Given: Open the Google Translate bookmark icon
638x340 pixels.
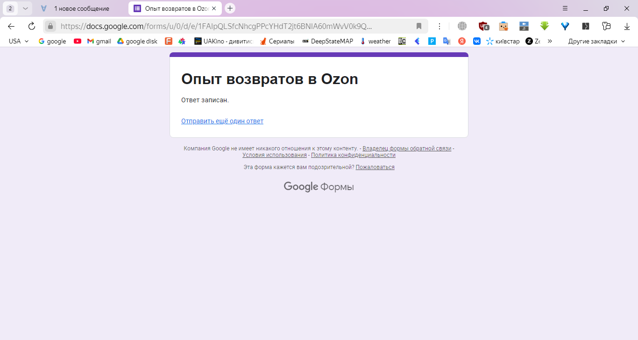Looking at the screenshot, I should [447, 41].
